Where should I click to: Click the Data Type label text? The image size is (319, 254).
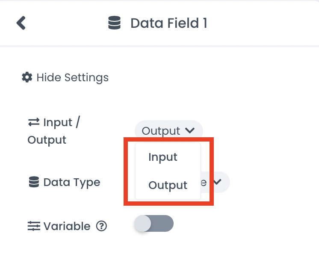pos(72,183)
